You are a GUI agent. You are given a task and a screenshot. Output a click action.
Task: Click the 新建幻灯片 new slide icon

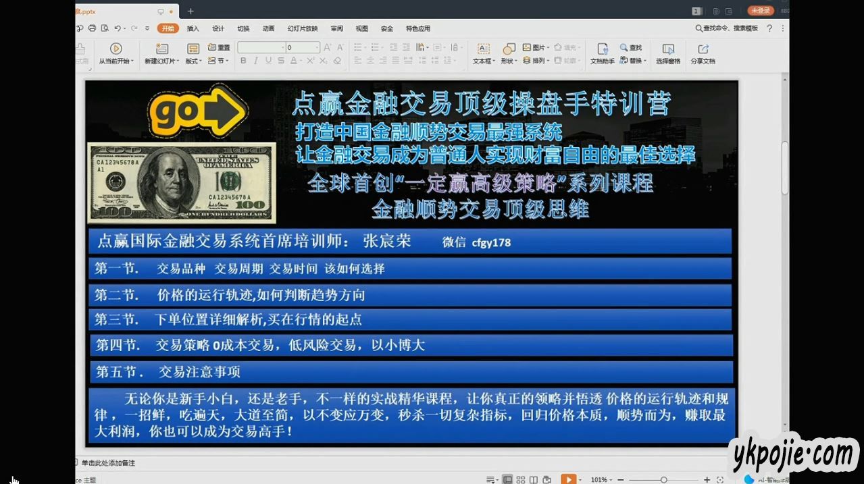click(161, 49)
